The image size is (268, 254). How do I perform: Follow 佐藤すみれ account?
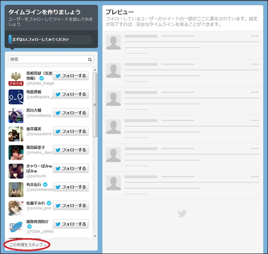click(71, 205)
